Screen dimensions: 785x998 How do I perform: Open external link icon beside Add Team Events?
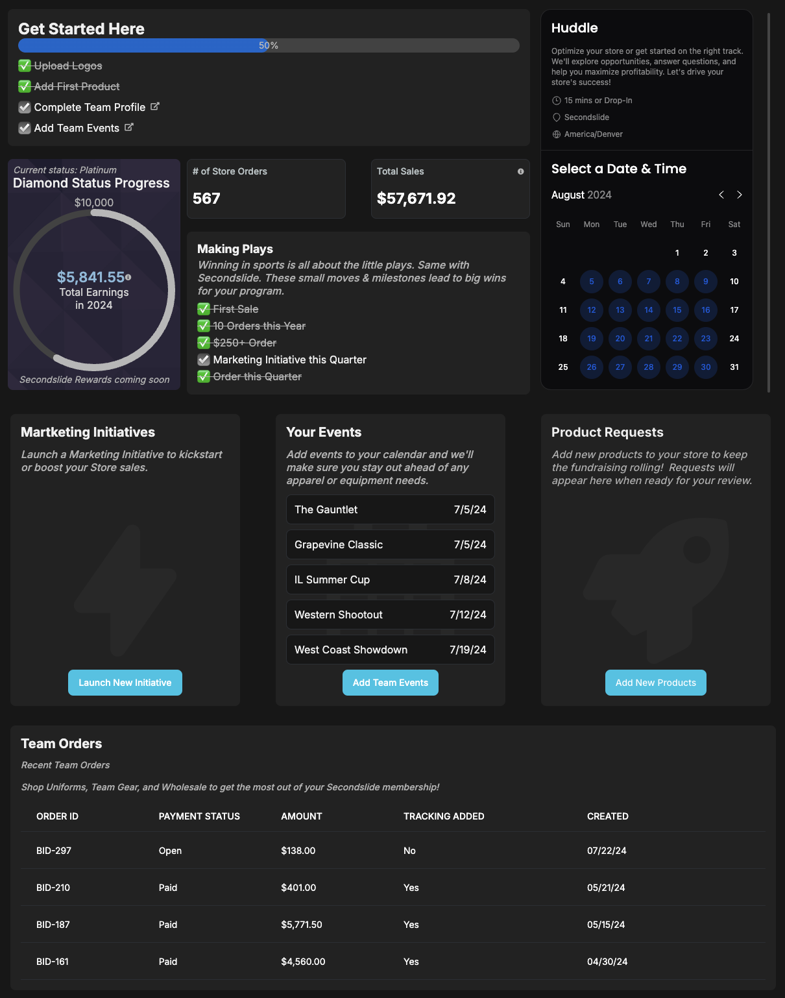click(129, 127)
